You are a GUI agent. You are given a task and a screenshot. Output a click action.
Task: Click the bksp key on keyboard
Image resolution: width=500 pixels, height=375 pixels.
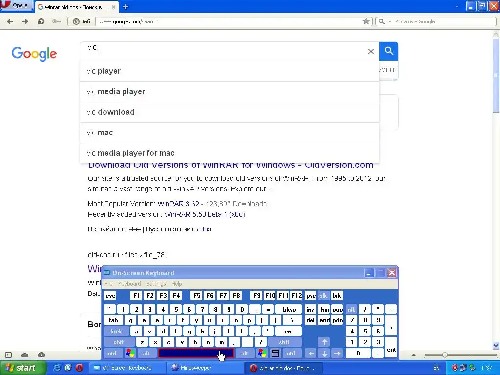tap(289, 309)
